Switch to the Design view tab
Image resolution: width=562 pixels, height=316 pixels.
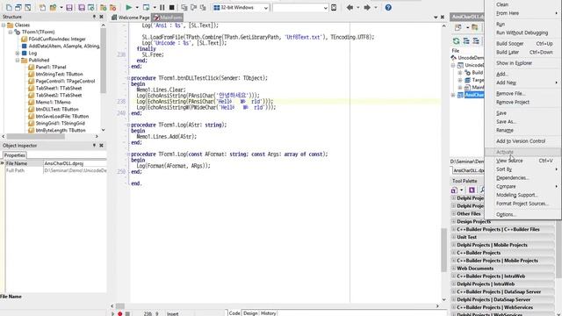click(x=250, y=312)
